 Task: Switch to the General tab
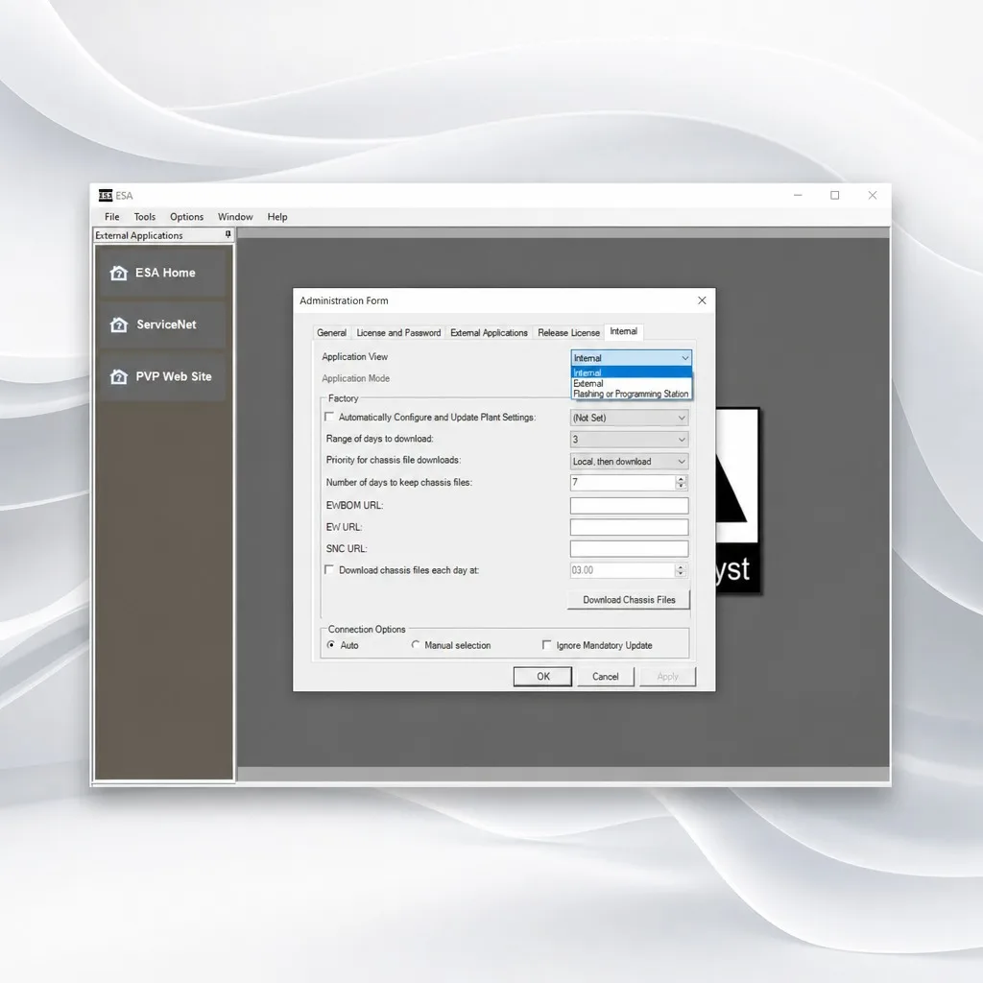331,333
